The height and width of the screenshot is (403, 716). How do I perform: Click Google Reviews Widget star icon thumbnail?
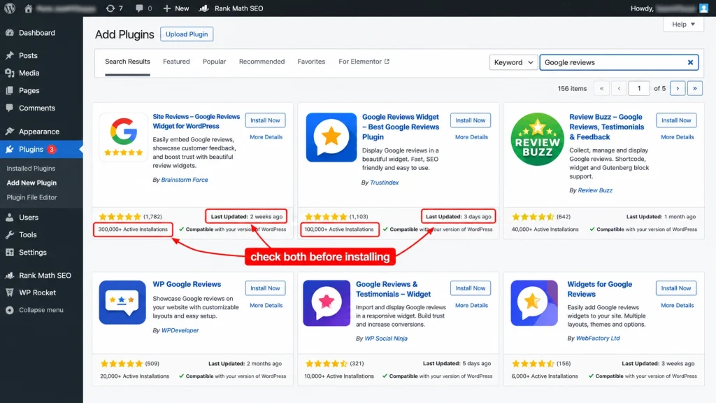[x=331, y=137]
